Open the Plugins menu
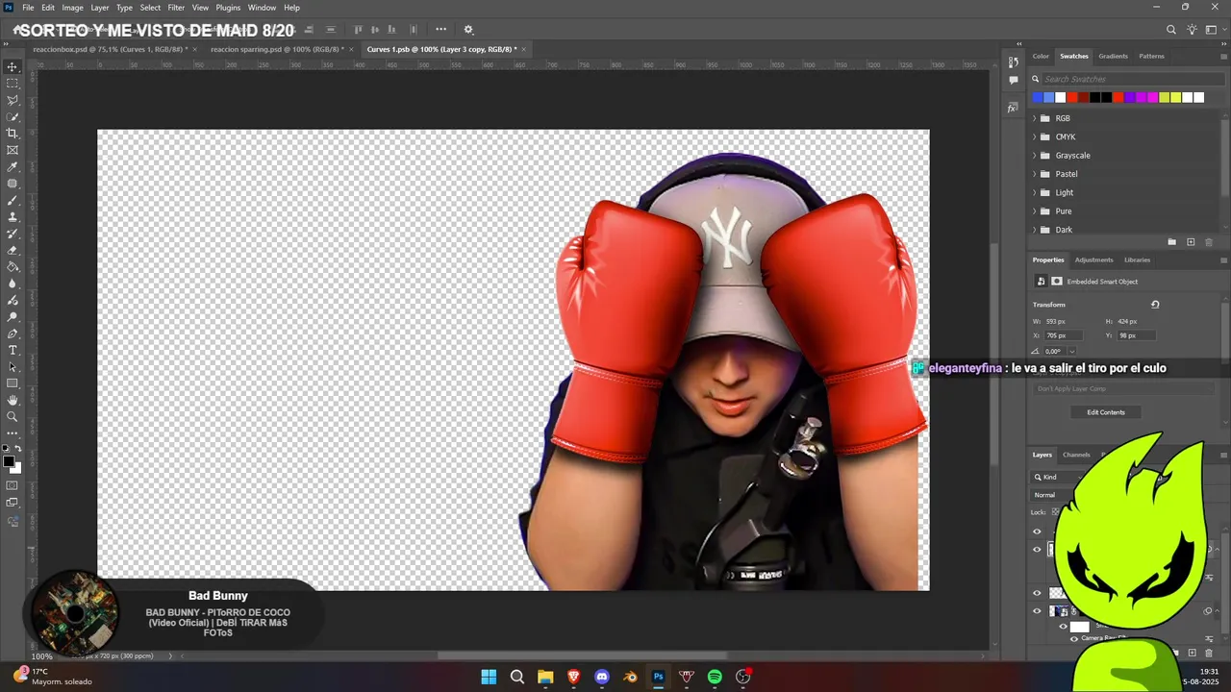 tap(228, 7)
